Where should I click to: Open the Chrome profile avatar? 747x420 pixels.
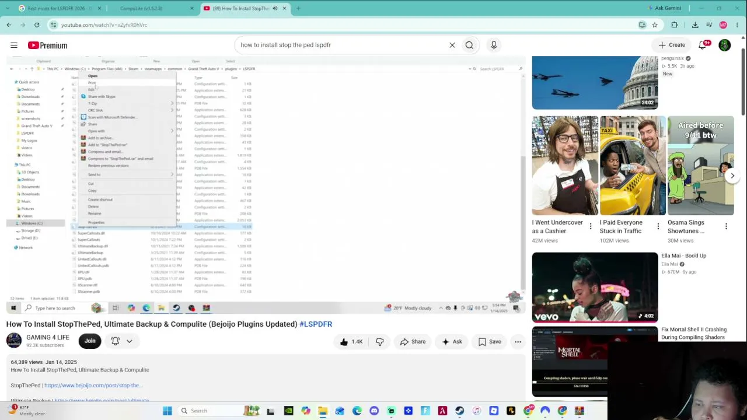tap(723, 25)
